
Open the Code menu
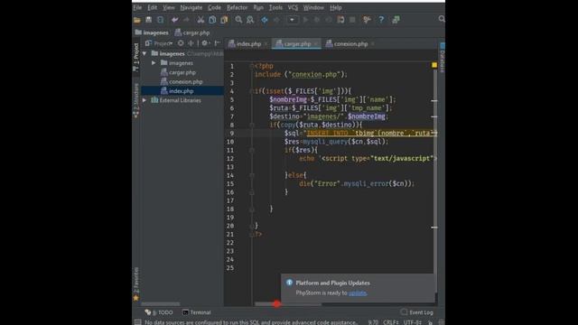click(214, 7)
